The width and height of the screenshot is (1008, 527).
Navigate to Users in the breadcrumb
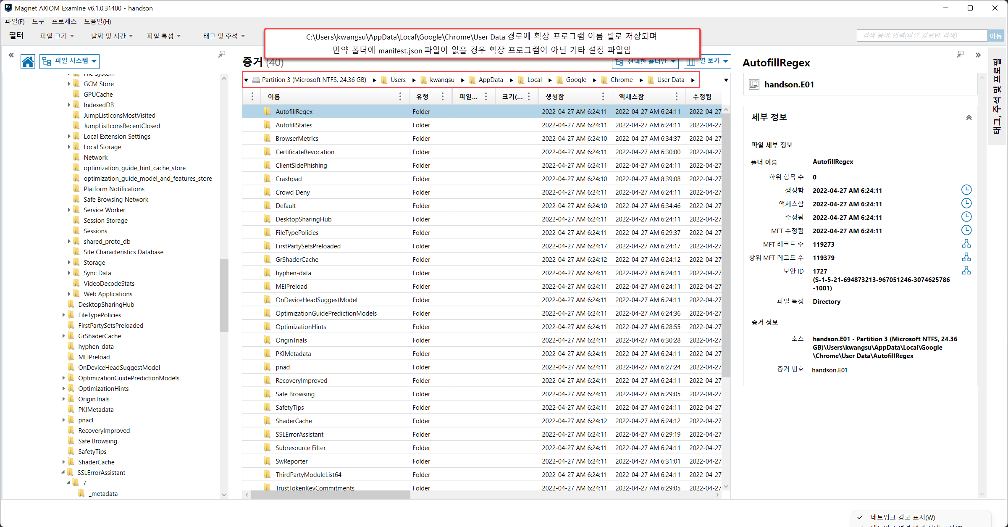click(x=398, y=80)
